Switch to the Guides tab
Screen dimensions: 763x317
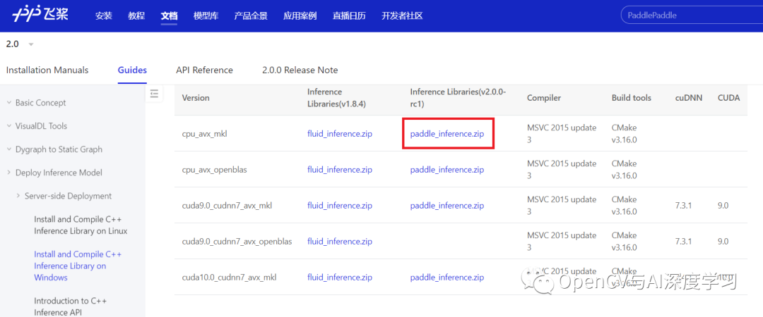(132, 70)
